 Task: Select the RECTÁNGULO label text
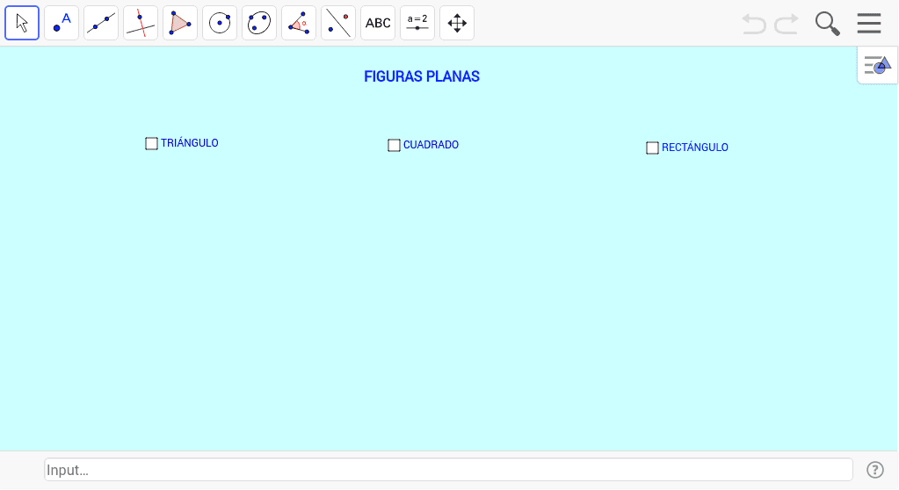[695, 148]
